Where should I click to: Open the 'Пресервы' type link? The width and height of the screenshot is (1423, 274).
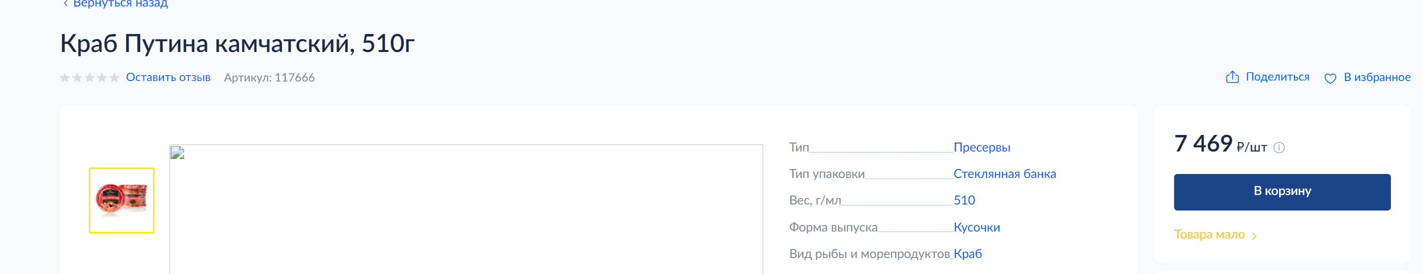[x=981, y=147]
